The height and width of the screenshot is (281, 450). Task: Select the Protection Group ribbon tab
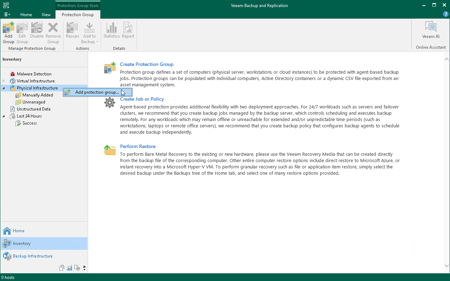tap(78, 15)
